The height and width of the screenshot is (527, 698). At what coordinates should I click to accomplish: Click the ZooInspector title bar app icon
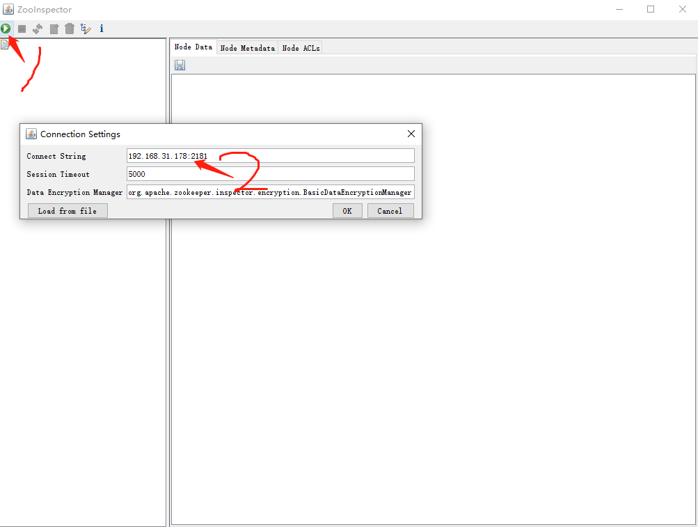pos(8,9)
